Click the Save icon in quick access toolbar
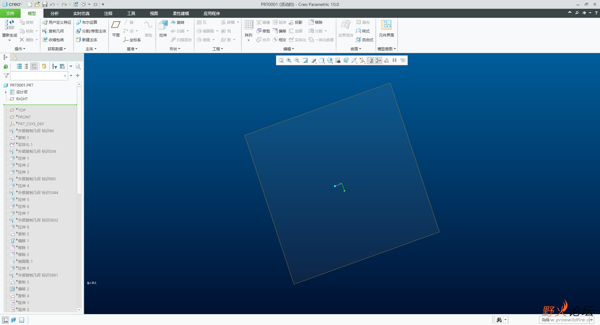 (x=45, y=4)
